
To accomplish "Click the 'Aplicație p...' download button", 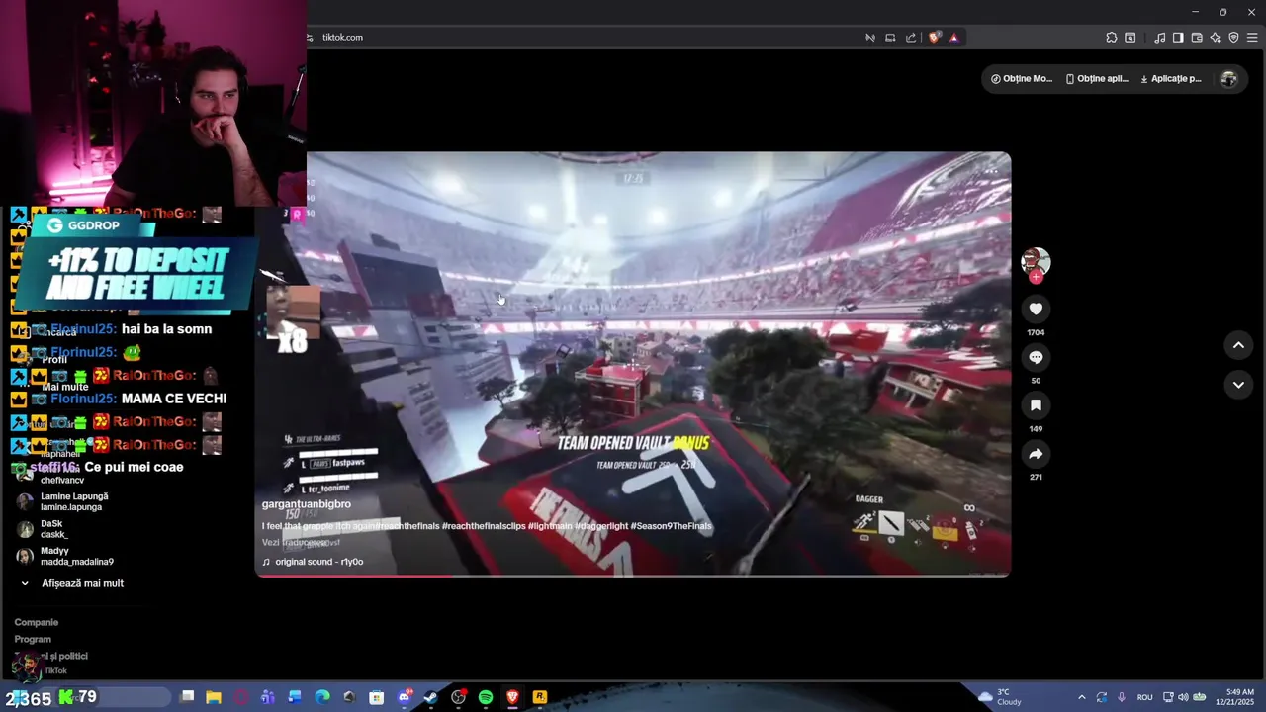I will click(1171, 79).
